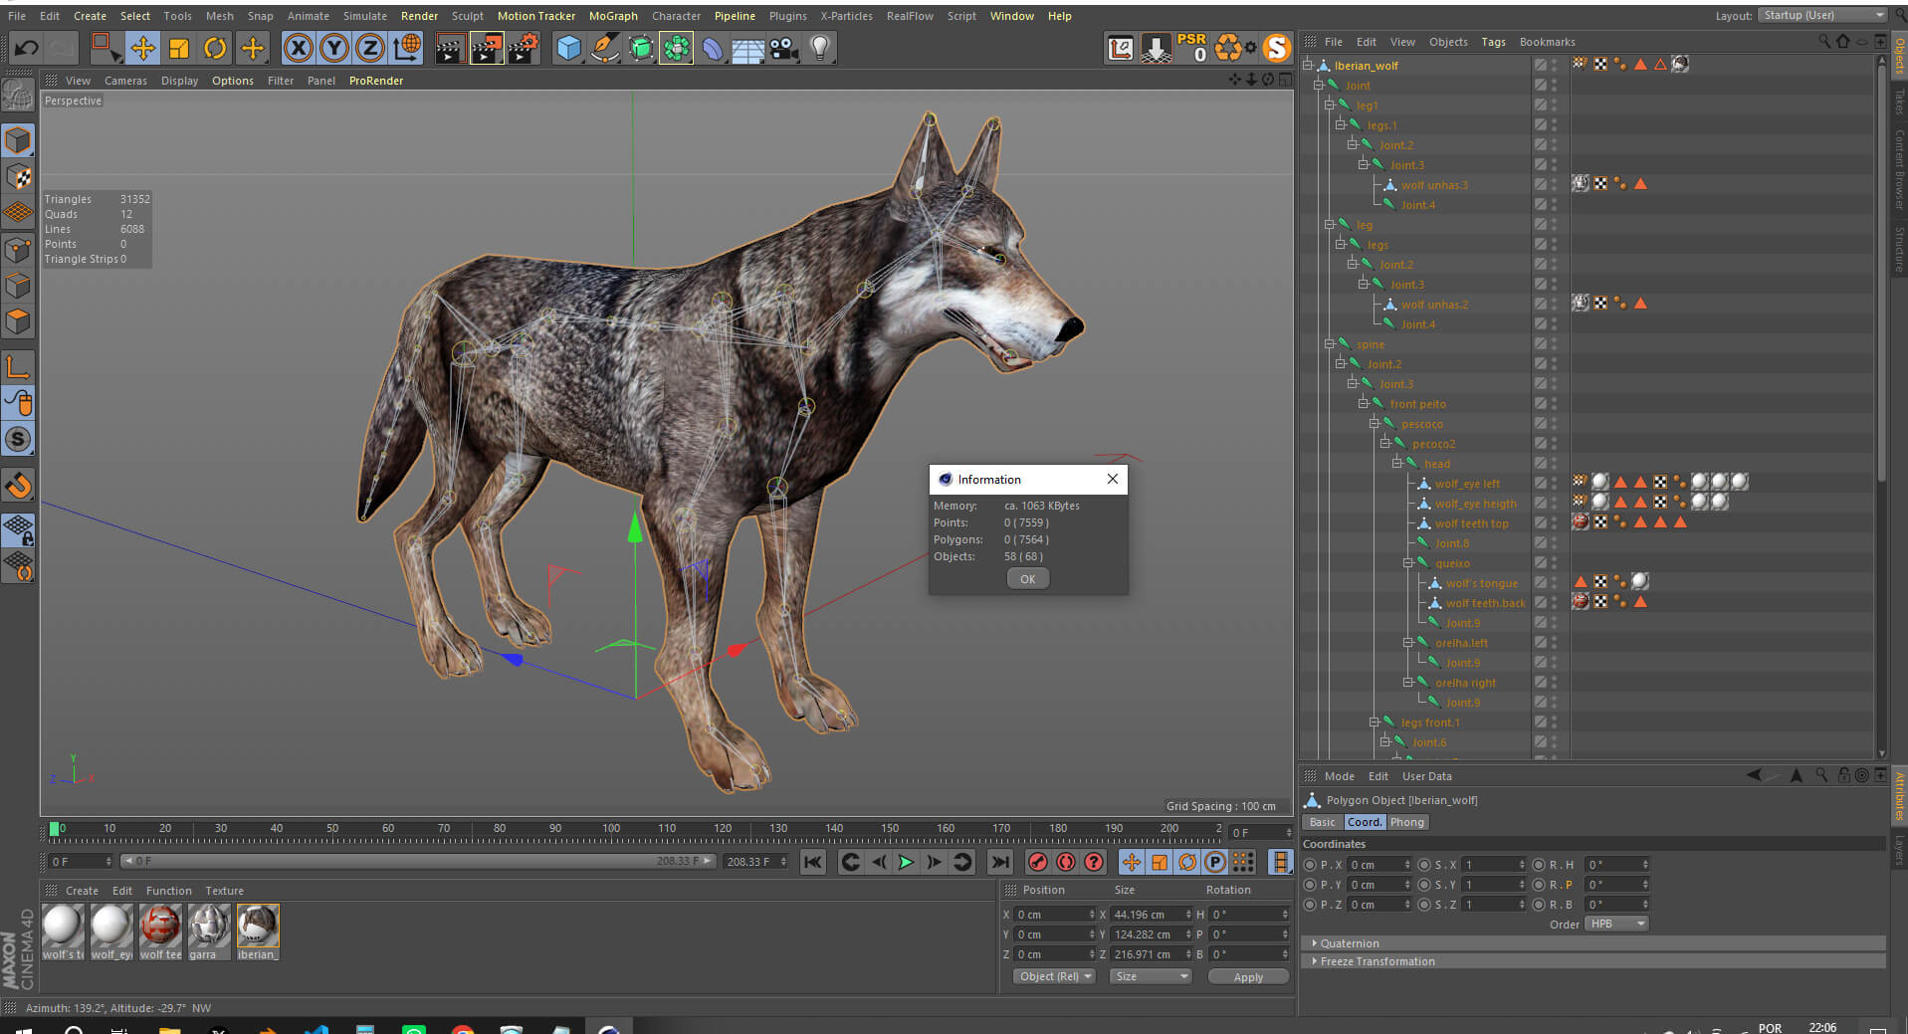This screenshot has height=1034, width=1908.
Task: Click the Apply button
Action: pyautogui.click(x=1248, y=977)
